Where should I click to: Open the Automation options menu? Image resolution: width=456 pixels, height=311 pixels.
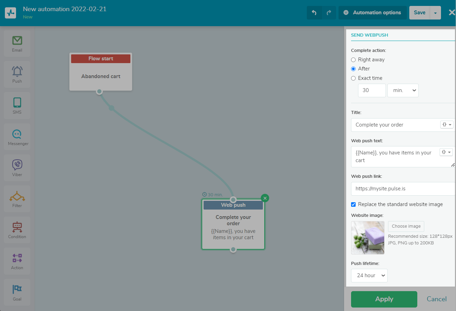pos(372,13)
